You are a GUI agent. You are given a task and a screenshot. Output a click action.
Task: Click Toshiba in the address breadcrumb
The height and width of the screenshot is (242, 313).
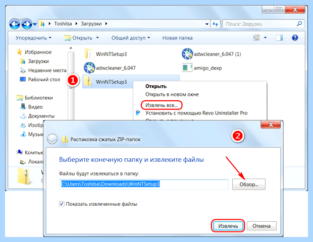(x=63, y=24)
